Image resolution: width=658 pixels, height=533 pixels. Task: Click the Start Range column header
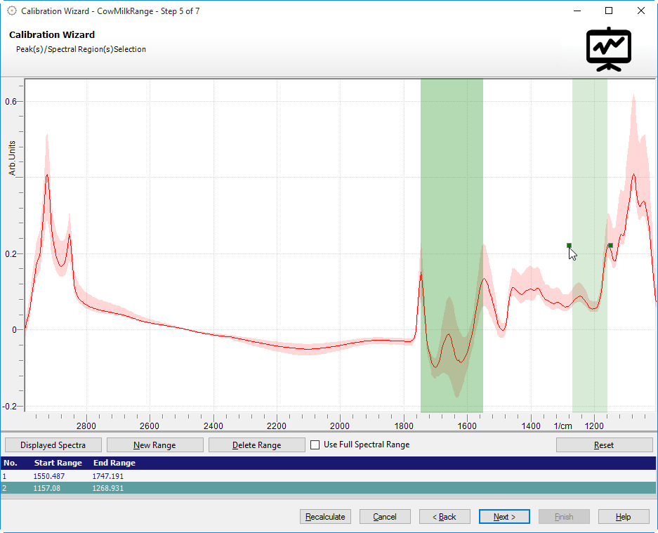(58, 463)
